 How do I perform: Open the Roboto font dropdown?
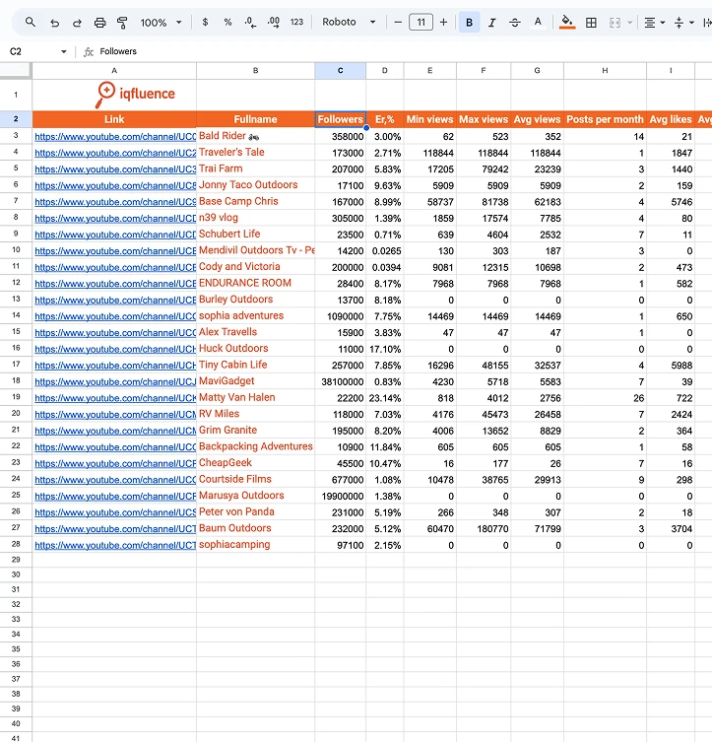(349, 23)
